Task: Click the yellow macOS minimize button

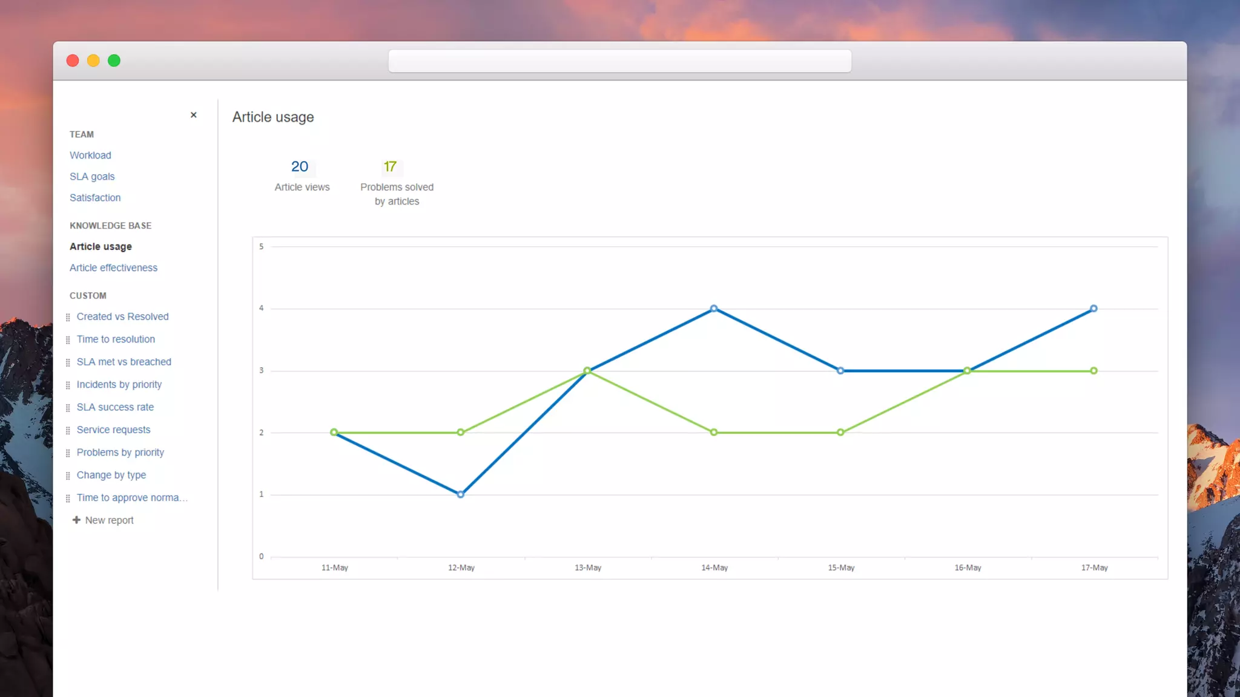Action: pyautogui.click(x=93, y=61)
